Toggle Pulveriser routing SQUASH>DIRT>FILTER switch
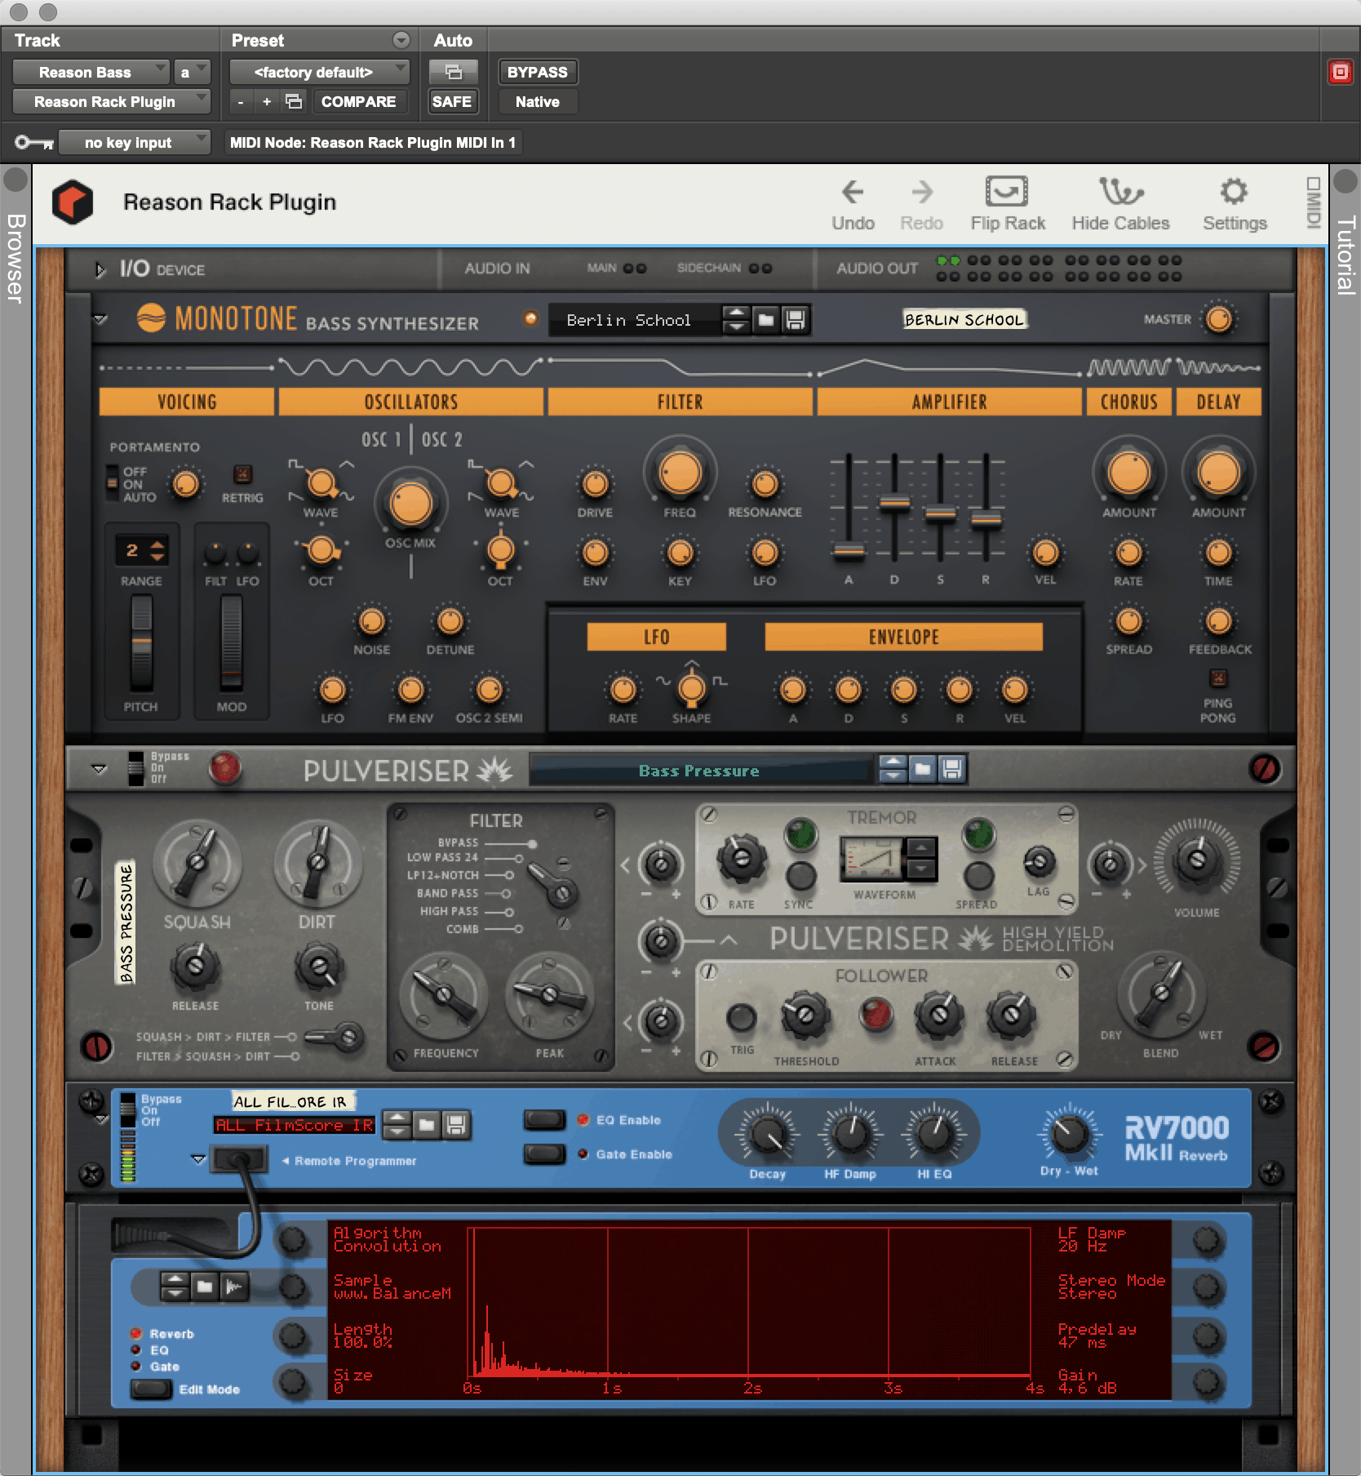1361x1476 pixels. [x=335, y=1038]
